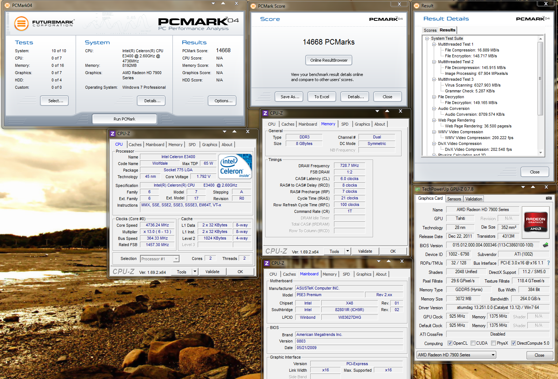Open Caches tab in CPU-Z Mainboard window
Viewport: 558px width, 379px height.
(289, 274)
